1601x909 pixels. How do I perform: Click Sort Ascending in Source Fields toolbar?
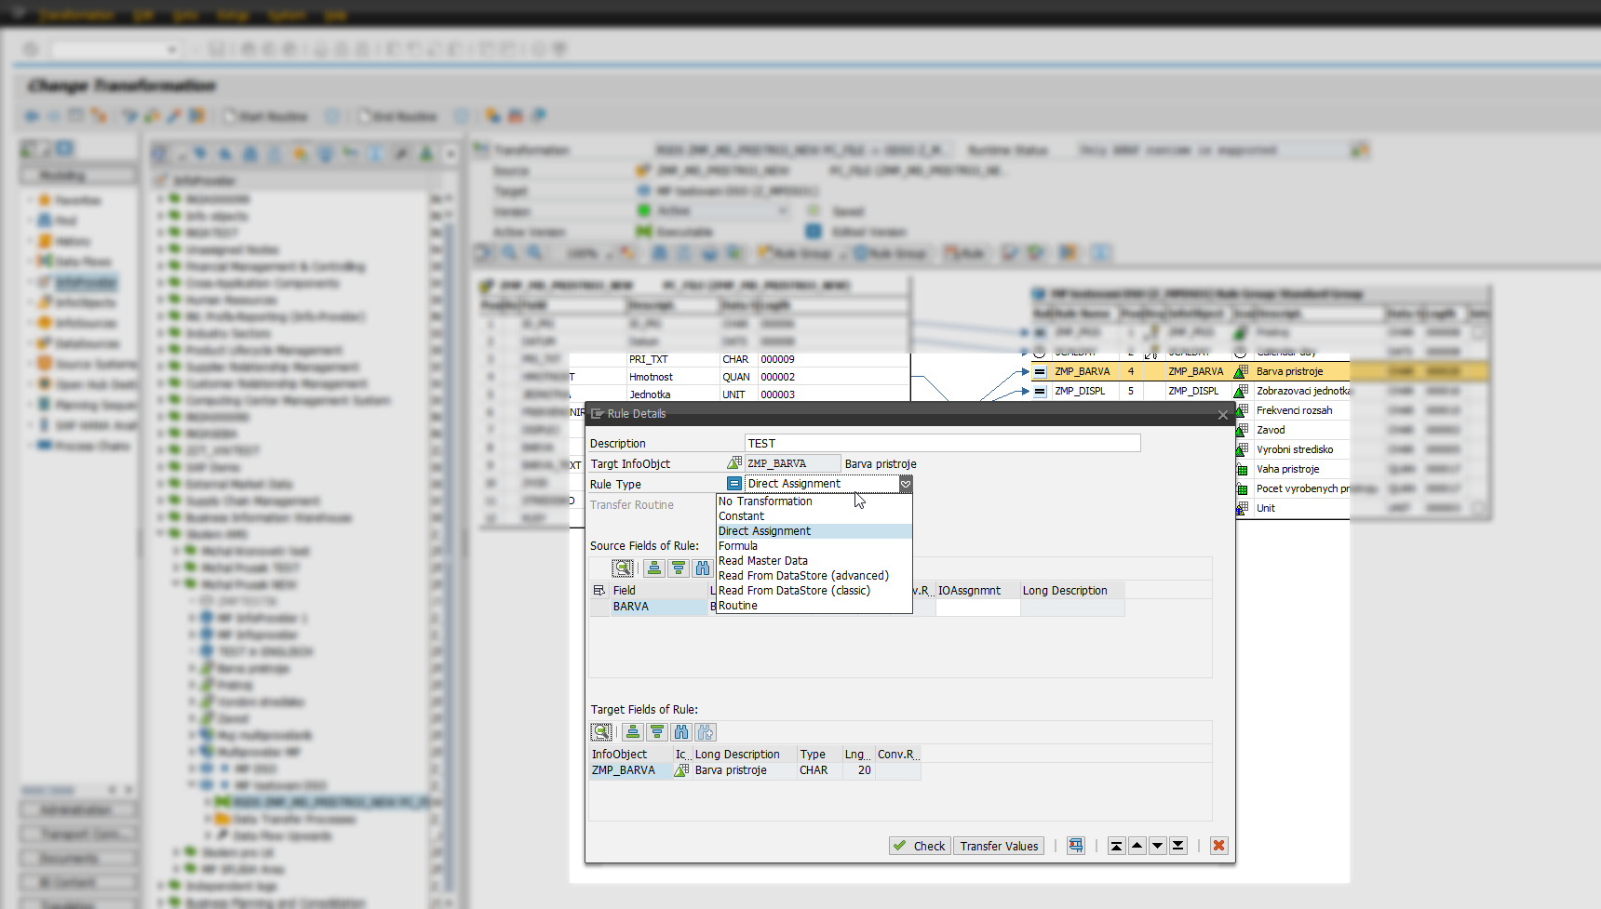[x=654, y=568]
